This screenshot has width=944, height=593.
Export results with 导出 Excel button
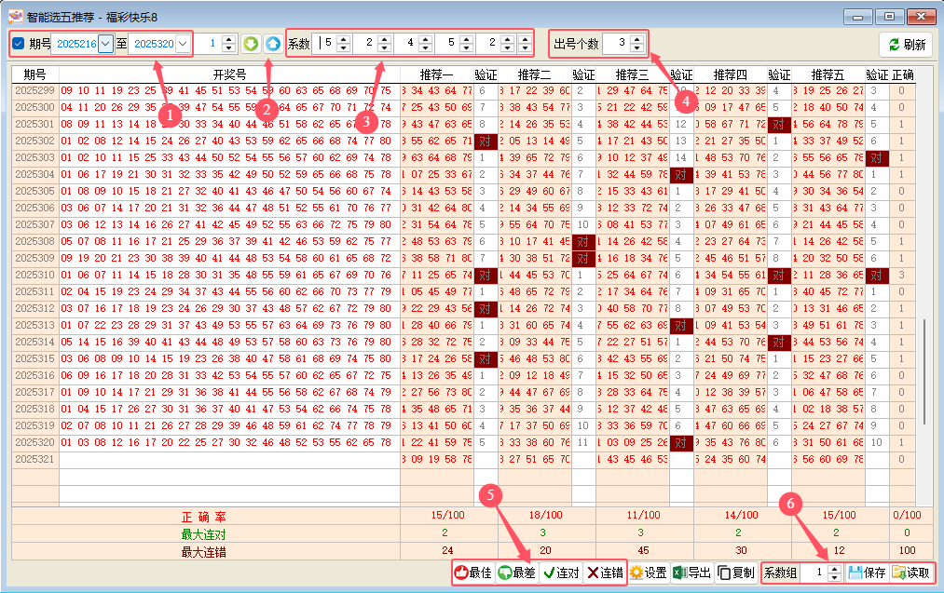(x=692, y=573)
